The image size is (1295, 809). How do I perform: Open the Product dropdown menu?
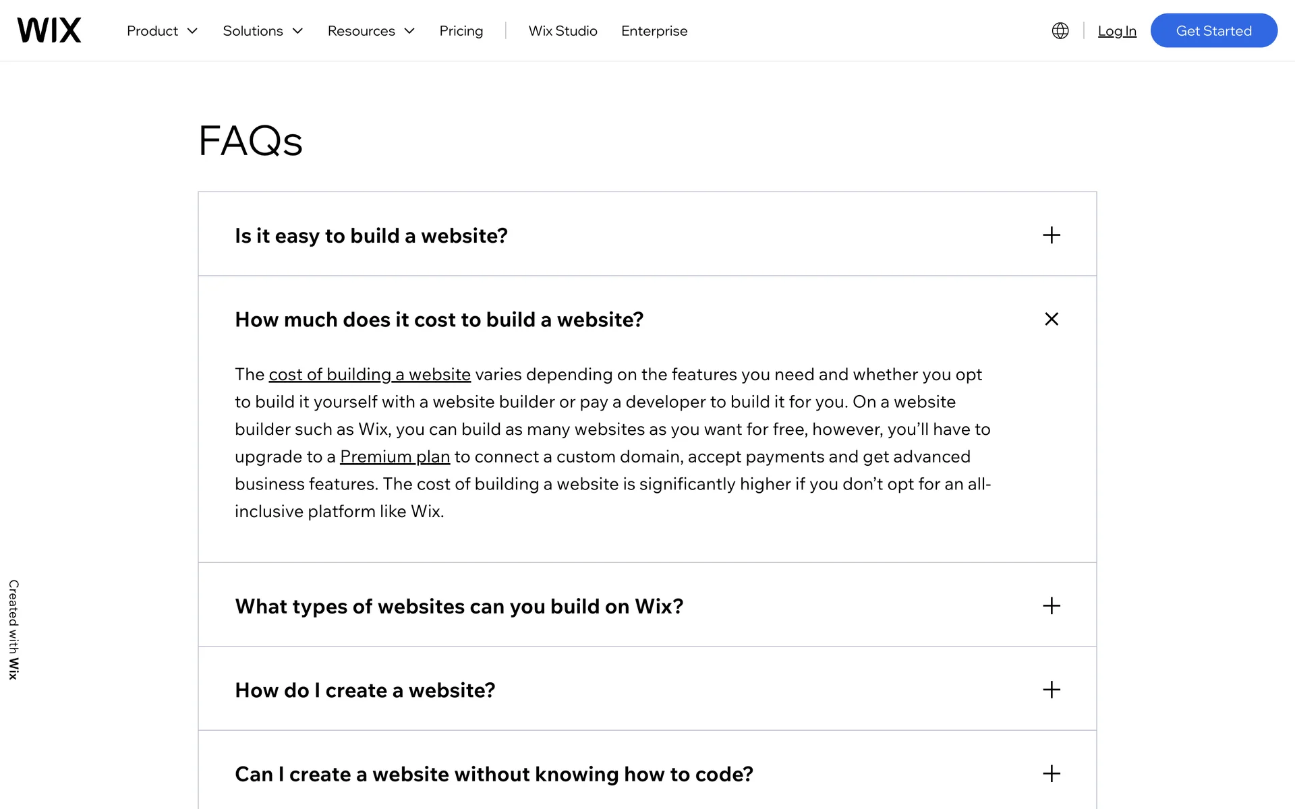click(x=162, y=31)
